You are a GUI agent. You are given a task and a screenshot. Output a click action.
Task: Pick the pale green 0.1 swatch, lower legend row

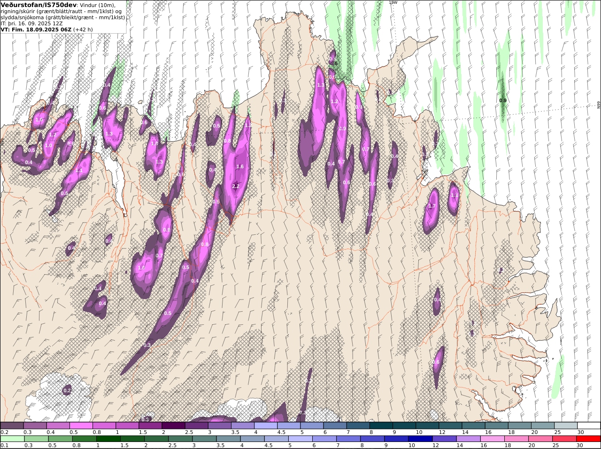(12, 439)
